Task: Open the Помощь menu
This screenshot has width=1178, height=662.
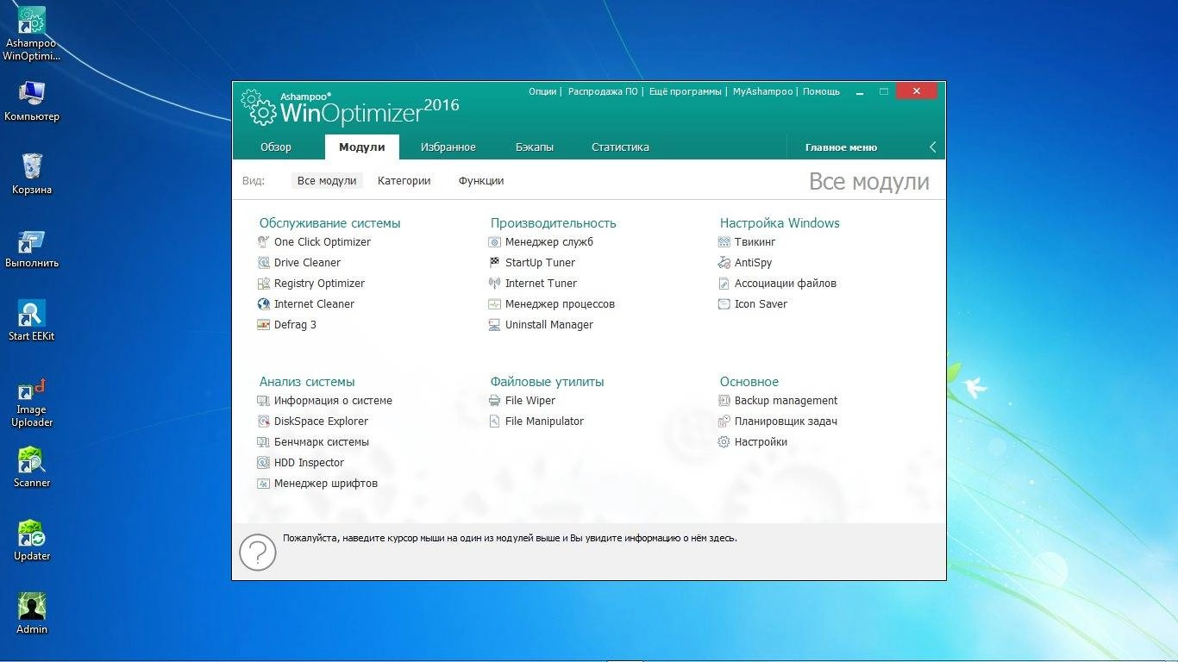Action: 821,91
